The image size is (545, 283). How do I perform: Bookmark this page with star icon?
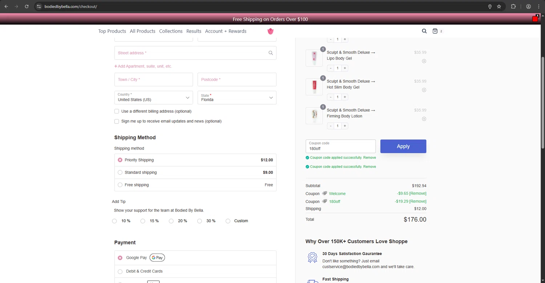499,7
